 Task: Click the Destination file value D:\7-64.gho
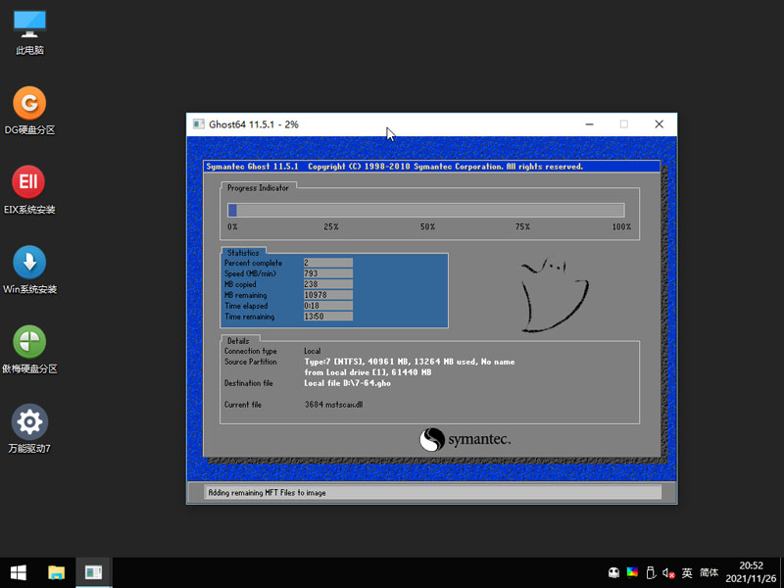[348, 383]
